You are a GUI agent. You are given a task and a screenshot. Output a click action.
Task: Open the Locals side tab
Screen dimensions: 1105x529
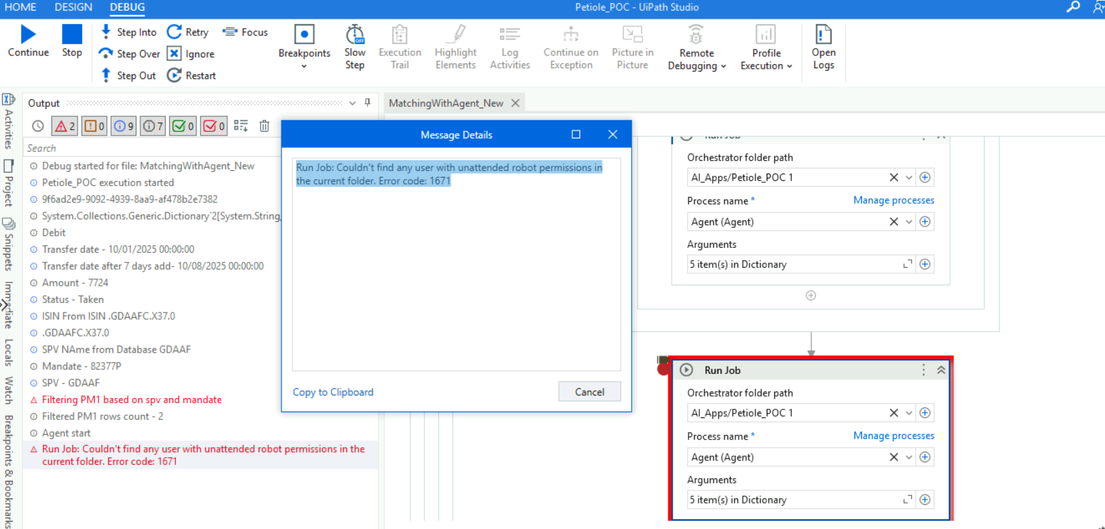click(8, 352)
